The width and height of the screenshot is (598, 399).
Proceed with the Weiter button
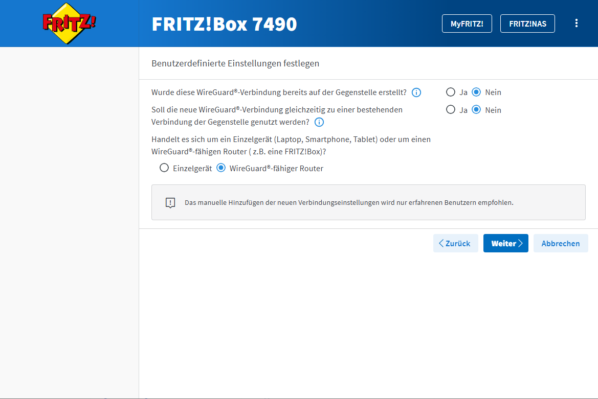pyautogui.click(x=505, y=244)
